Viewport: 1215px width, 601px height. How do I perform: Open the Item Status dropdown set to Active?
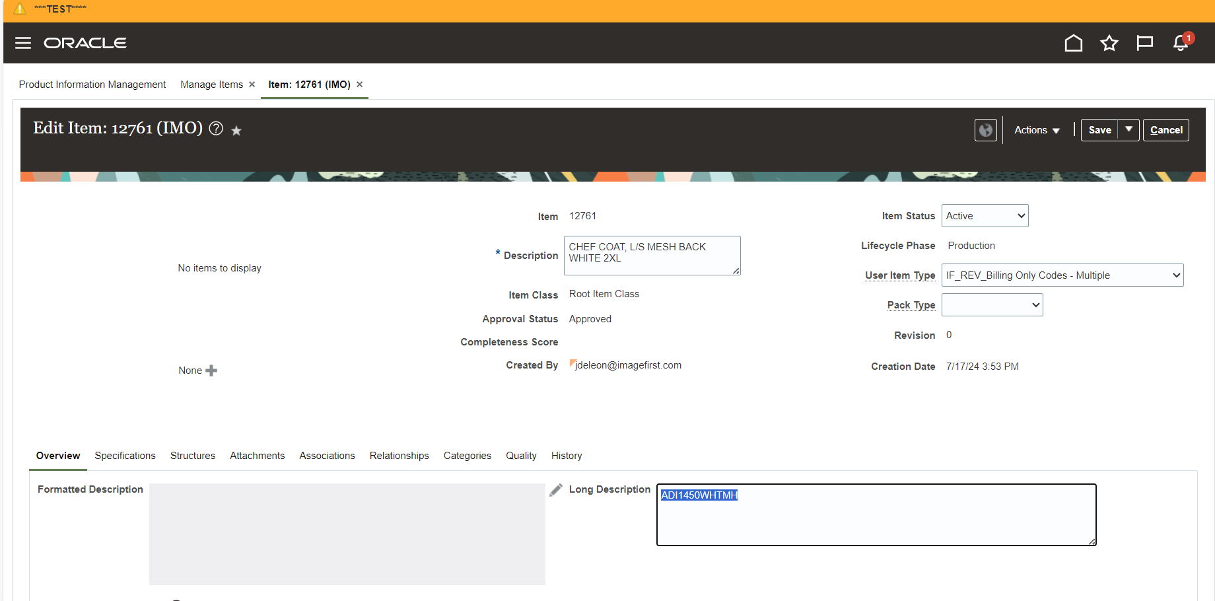985,215
